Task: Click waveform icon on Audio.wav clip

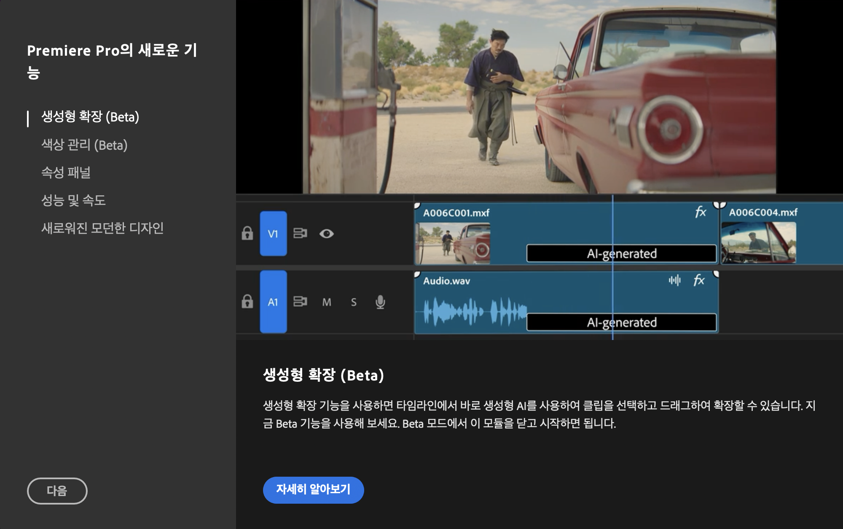Action: (674, 280)
